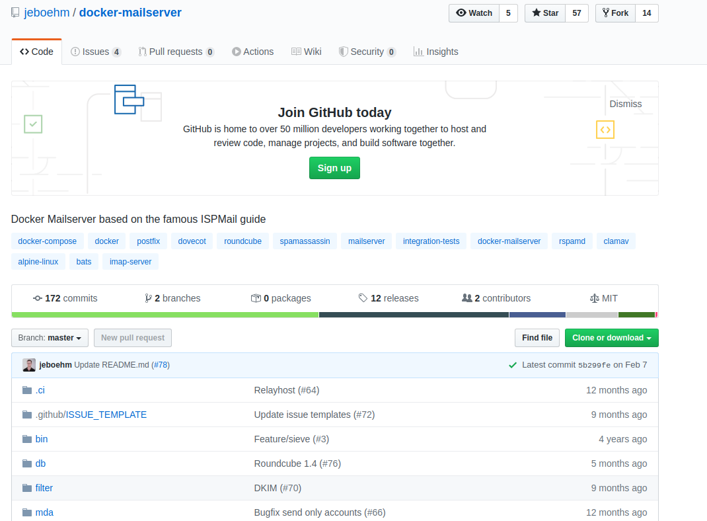Open the Pull requests tab
The height and width of the screenshot is (521, 707).
click(176, 52)
